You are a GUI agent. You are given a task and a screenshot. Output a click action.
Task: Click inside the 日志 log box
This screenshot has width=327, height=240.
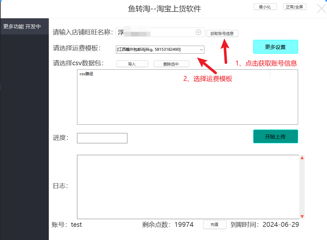(x=188, y=187)
